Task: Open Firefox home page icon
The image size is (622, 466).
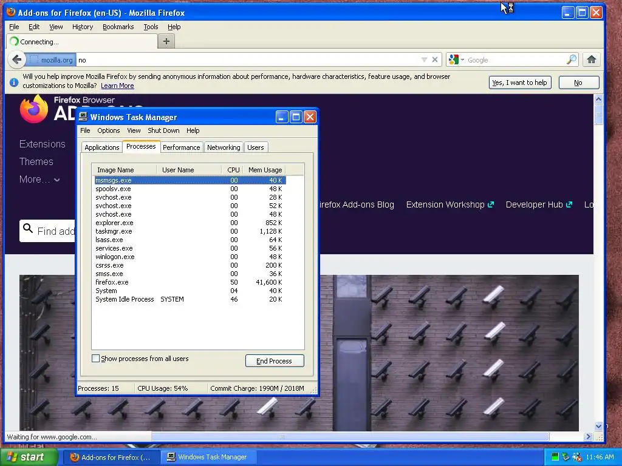Action: pos(592,60)
